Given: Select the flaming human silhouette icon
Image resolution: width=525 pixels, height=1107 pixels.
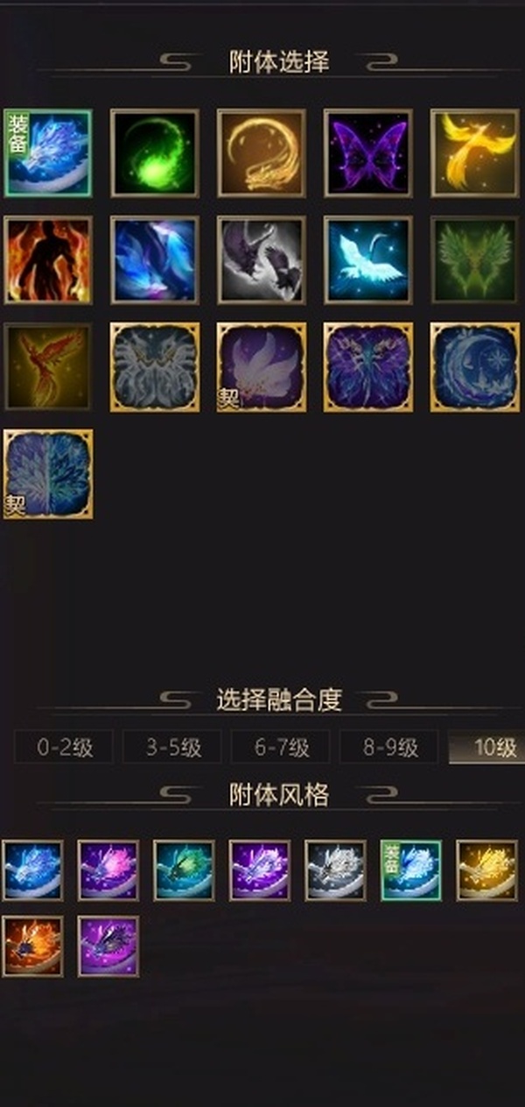Looking at the screenshot, I should tap(48, 260).
